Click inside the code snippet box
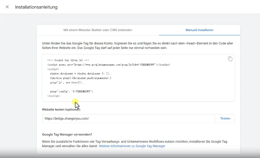Screen dimensions: 260x158 coord(138,78)
